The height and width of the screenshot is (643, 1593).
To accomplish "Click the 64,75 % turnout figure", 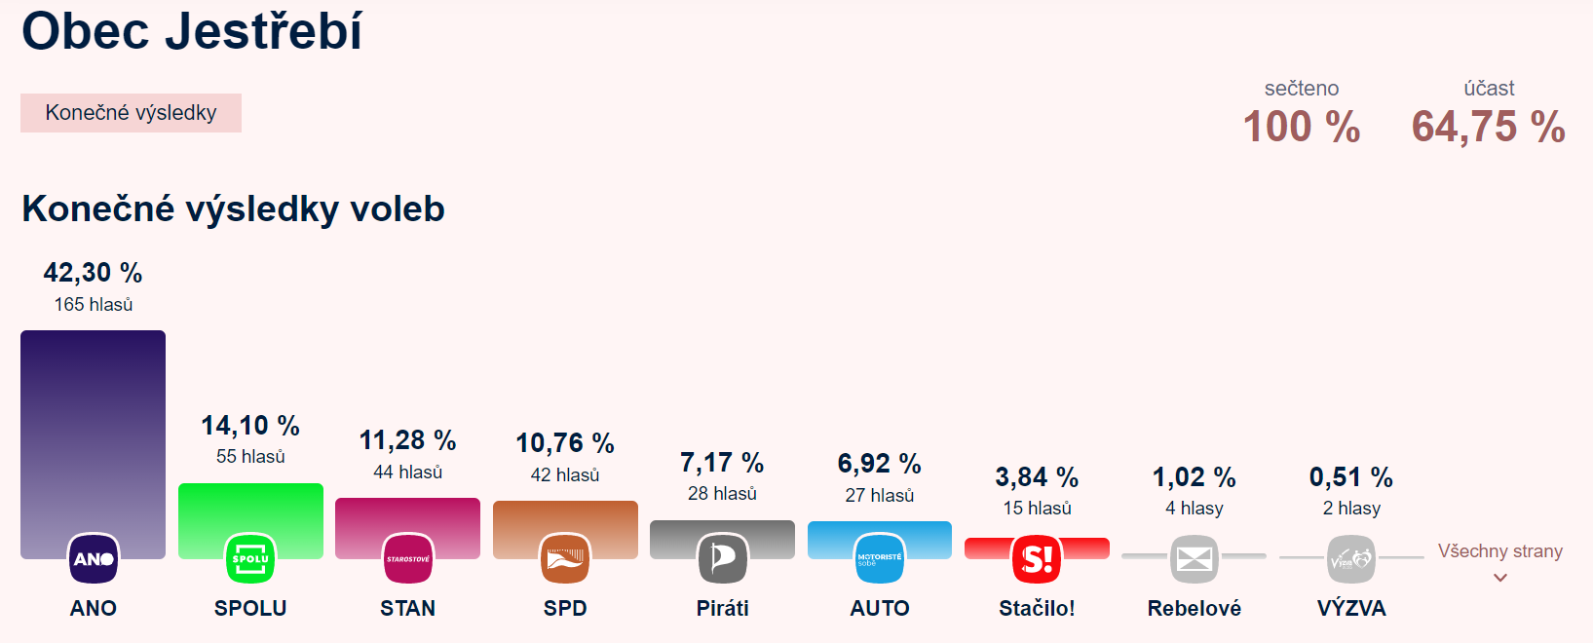I will pos(1488,128).
